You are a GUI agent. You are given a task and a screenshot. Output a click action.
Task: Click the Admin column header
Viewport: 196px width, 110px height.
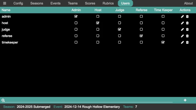click(x=76, y=10)
